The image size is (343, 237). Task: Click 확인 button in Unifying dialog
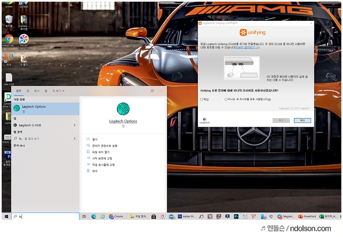click(281, 121)
